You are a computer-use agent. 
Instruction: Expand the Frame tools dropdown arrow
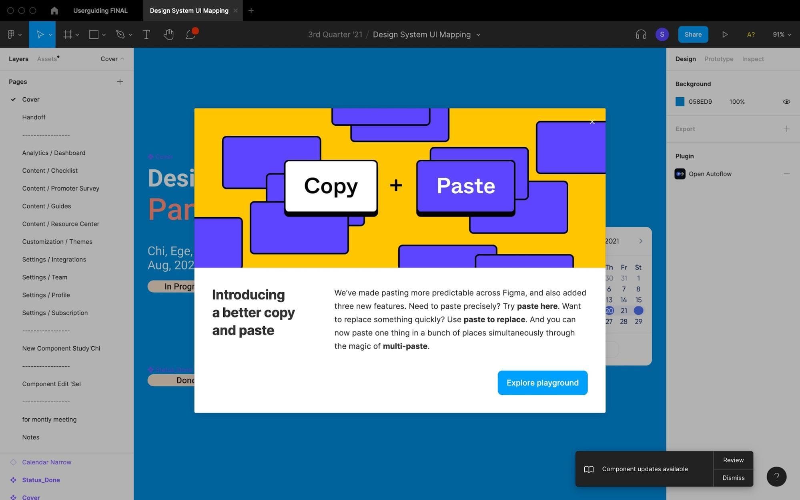point(77,35)
